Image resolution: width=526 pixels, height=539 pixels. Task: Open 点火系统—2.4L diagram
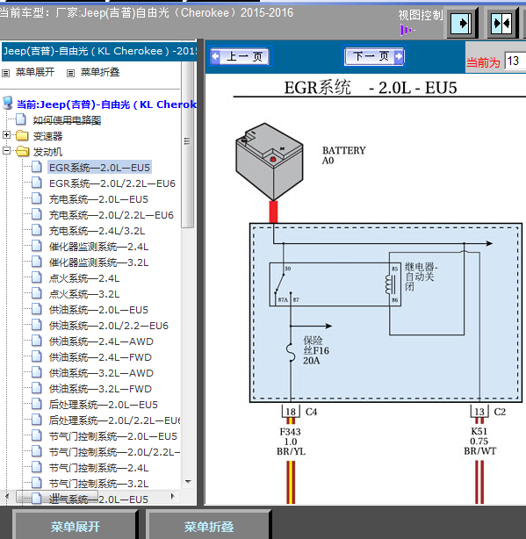click(84, 278)
